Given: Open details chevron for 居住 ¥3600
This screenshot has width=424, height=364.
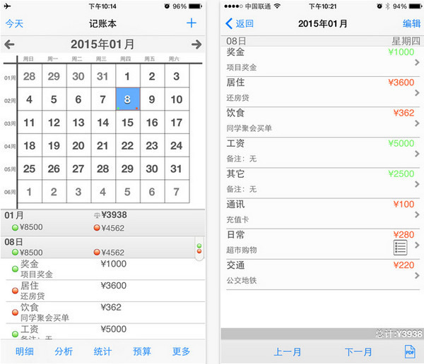Looking at the screenshot, I should (417, 93).
